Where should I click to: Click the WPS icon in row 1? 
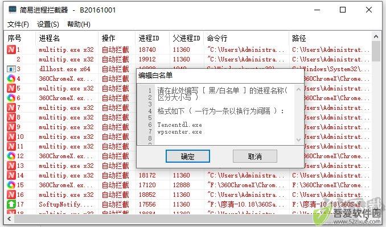[x=11, y=49]
